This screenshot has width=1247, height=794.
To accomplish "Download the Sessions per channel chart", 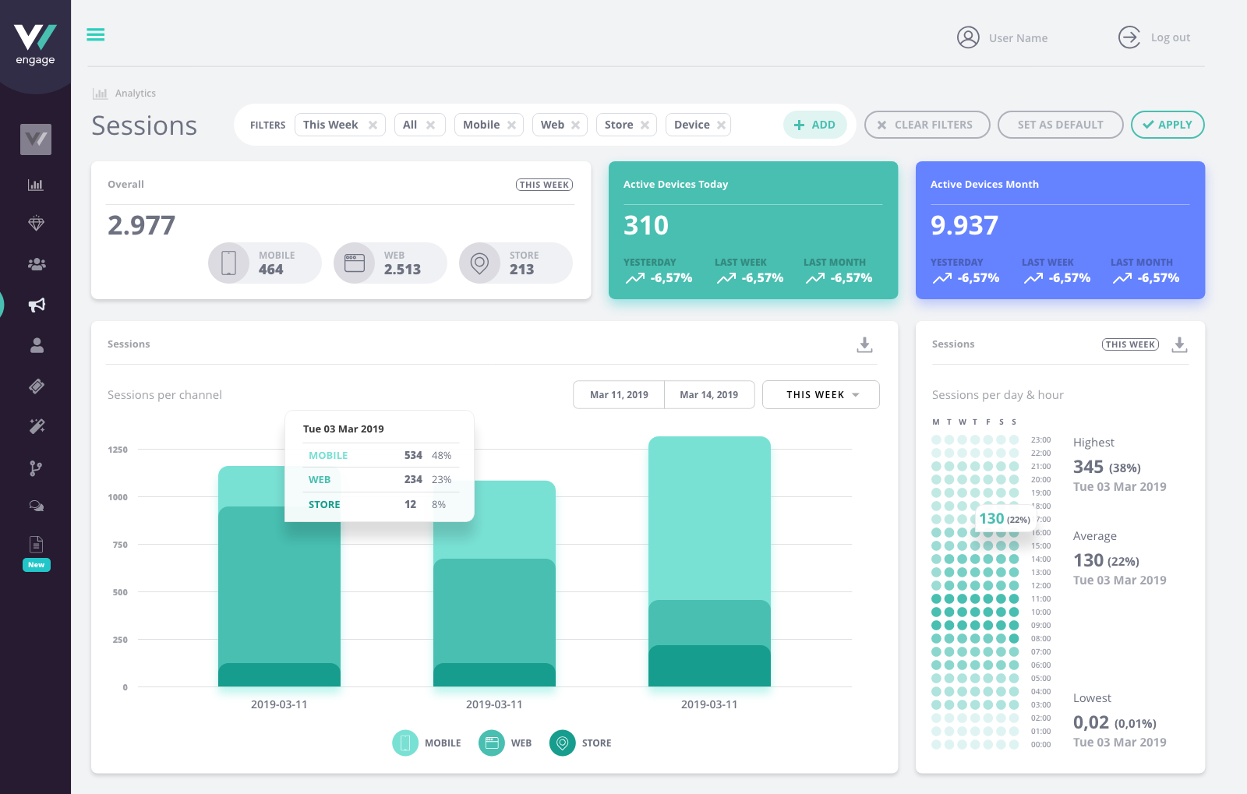I will [x=864, y=344].
